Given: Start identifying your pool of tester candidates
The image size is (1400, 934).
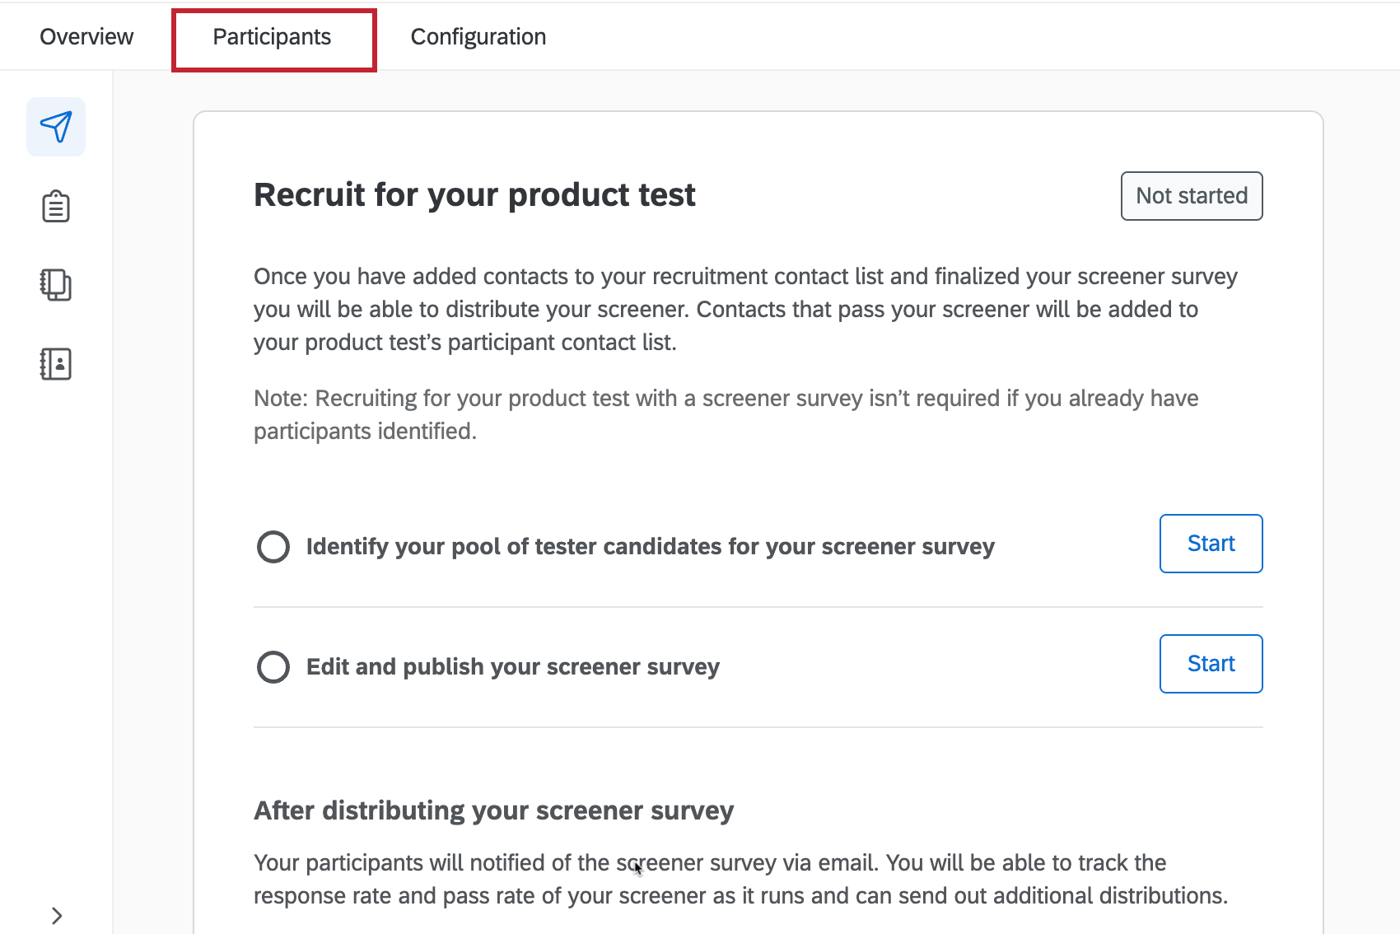Looking at the screenshot, I should pos(1211,544).
